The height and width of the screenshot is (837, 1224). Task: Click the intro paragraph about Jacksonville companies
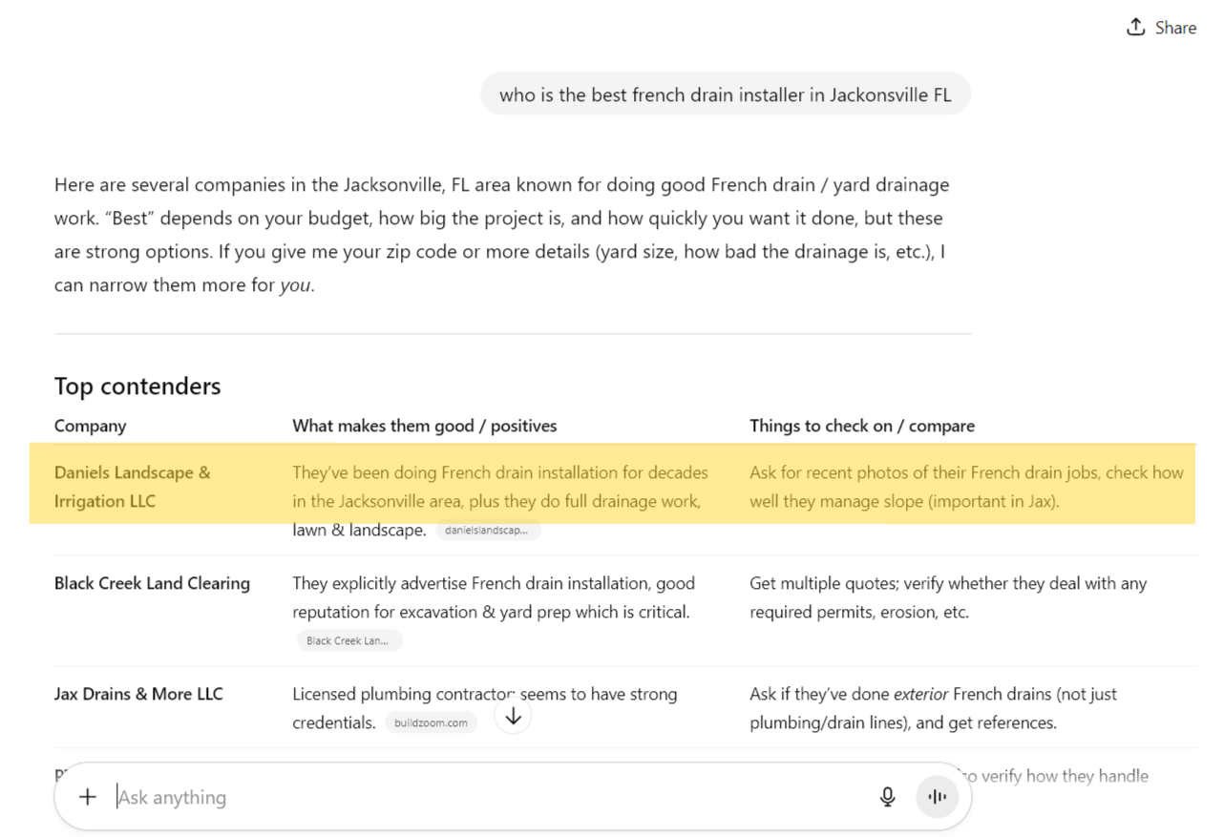[x=501, y=235]
